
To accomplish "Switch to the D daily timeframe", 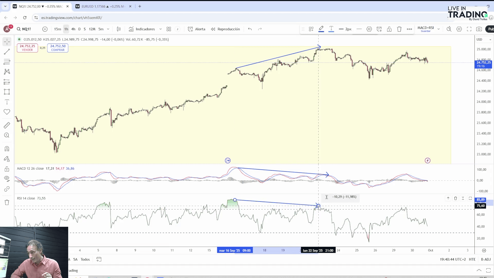I will click(x=80, y=29).
